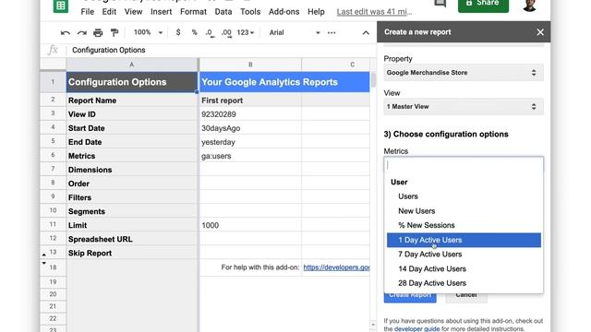Viewport: 591px width, 332px height.
Task: Open the zoom 100% dropdown
Action: 148,32
